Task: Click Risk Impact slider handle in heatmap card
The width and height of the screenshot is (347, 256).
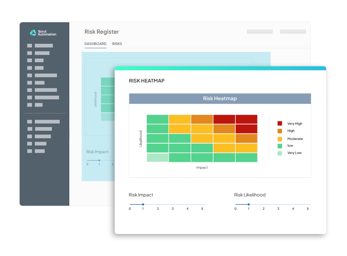Action: coord(143,204)
